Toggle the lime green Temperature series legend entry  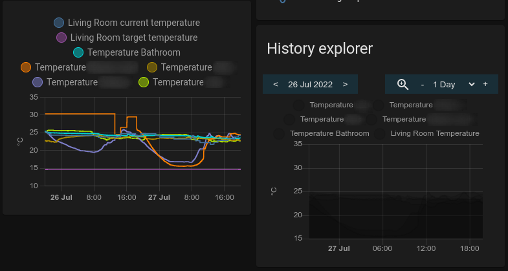184,82
